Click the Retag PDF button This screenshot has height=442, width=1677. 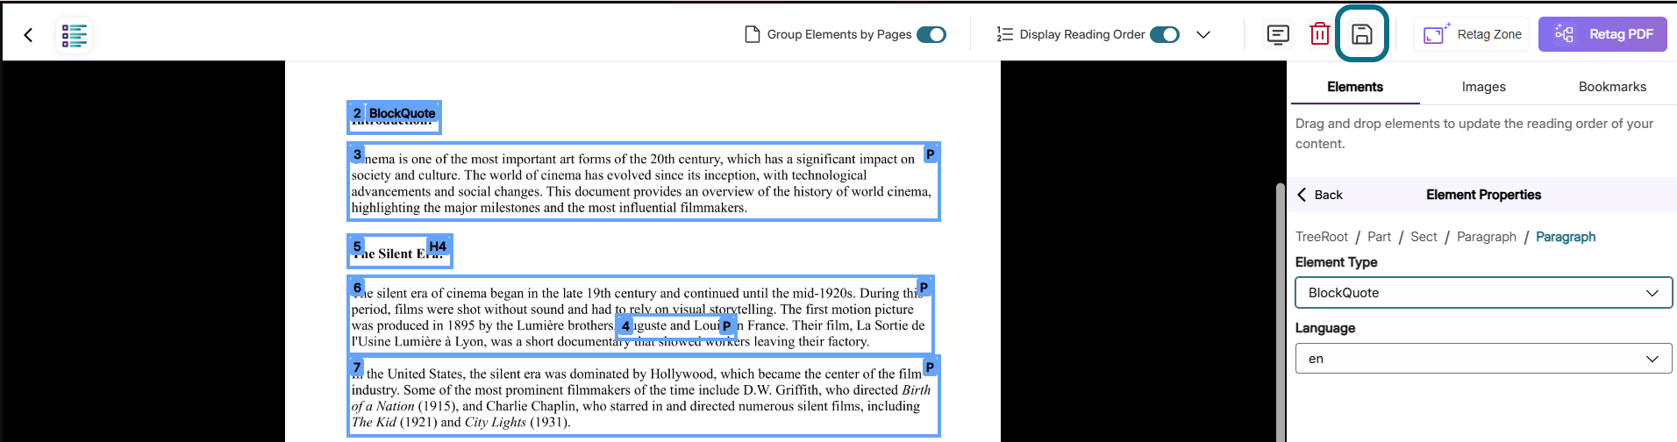tap(1602, 34)
